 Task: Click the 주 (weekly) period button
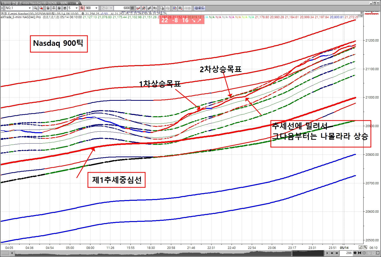pos(54,8)
